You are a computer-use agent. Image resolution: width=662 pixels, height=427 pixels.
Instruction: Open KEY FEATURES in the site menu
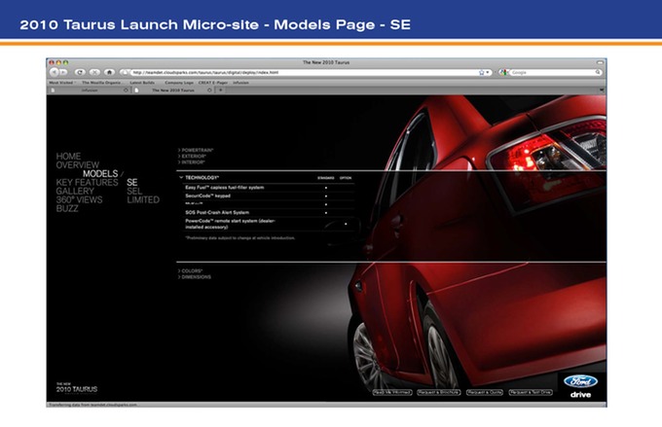click(x=87, y=183)
